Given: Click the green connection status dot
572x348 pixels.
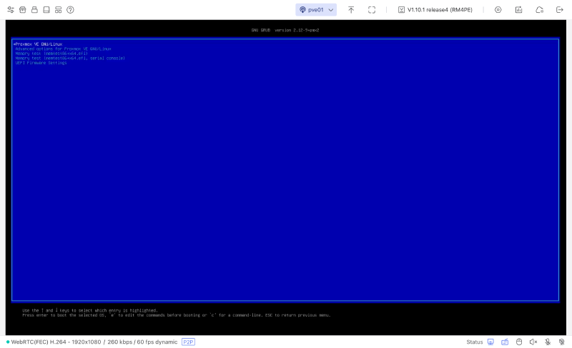Looking at the screenshot, I should coord(8,342).
